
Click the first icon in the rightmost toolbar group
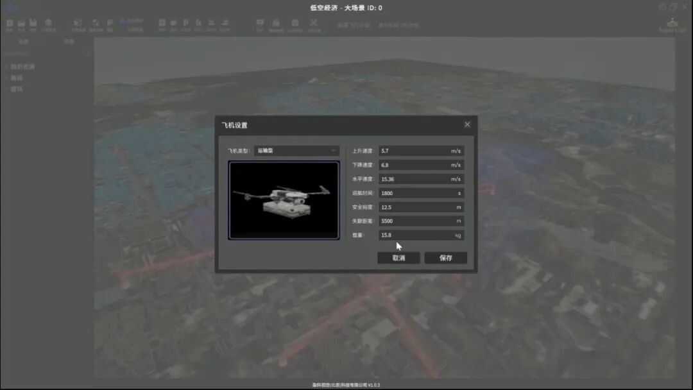tap(259, 23)
